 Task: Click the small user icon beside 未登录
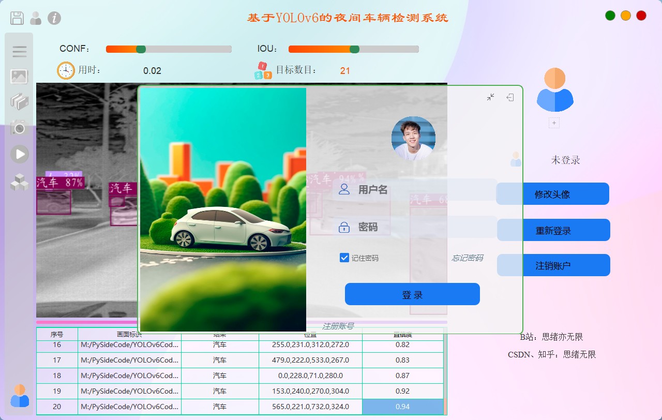516,159
